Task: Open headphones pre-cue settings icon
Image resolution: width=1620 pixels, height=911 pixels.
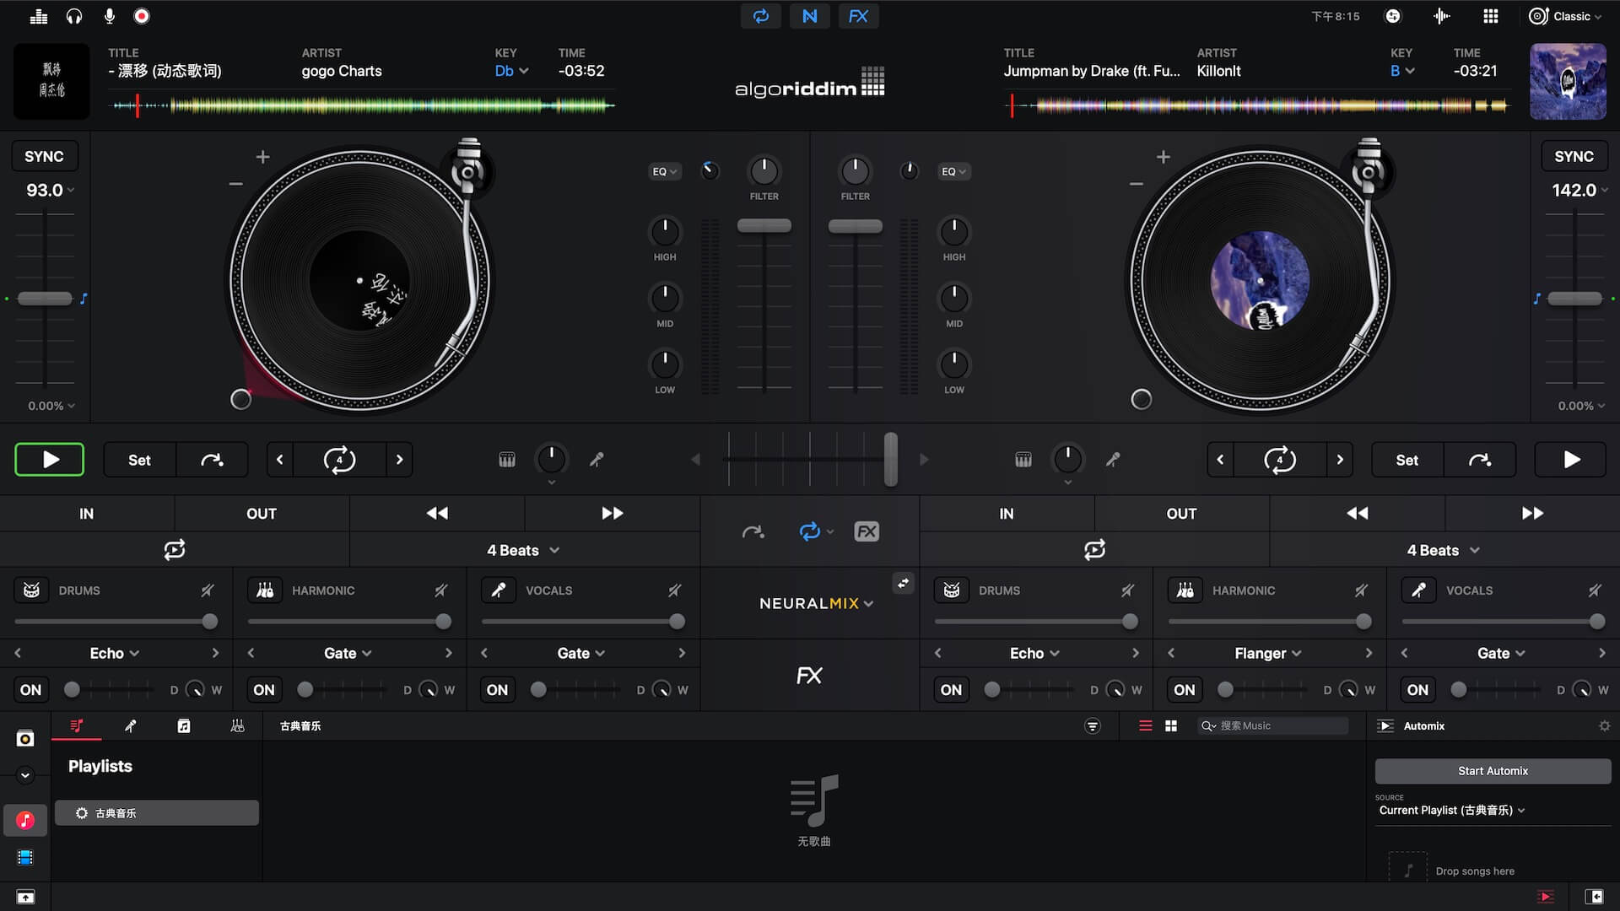Action: pyautogui.click(x=74, y=16)
